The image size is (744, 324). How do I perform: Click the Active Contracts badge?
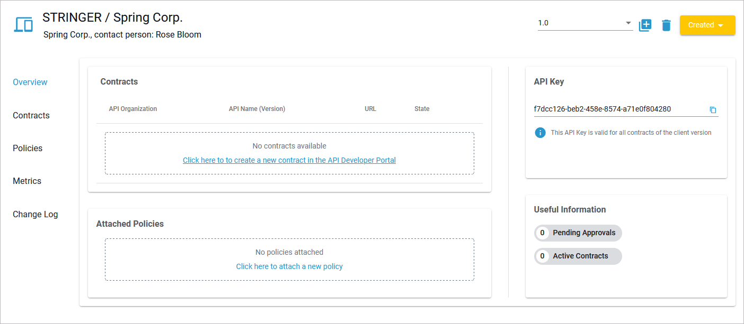click(x=578, y=256)
